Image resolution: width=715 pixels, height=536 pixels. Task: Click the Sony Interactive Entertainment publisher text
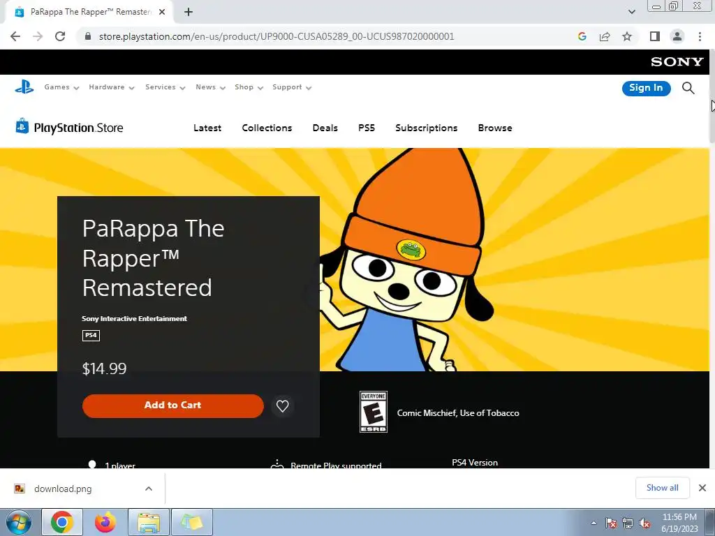pyautogui.click(x=134, y=318)
